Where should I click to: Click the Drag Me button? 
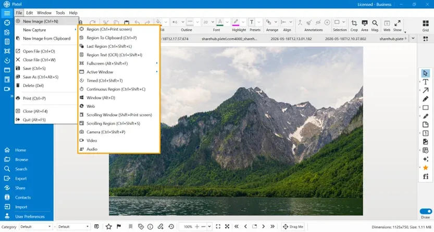coord(293,226)
